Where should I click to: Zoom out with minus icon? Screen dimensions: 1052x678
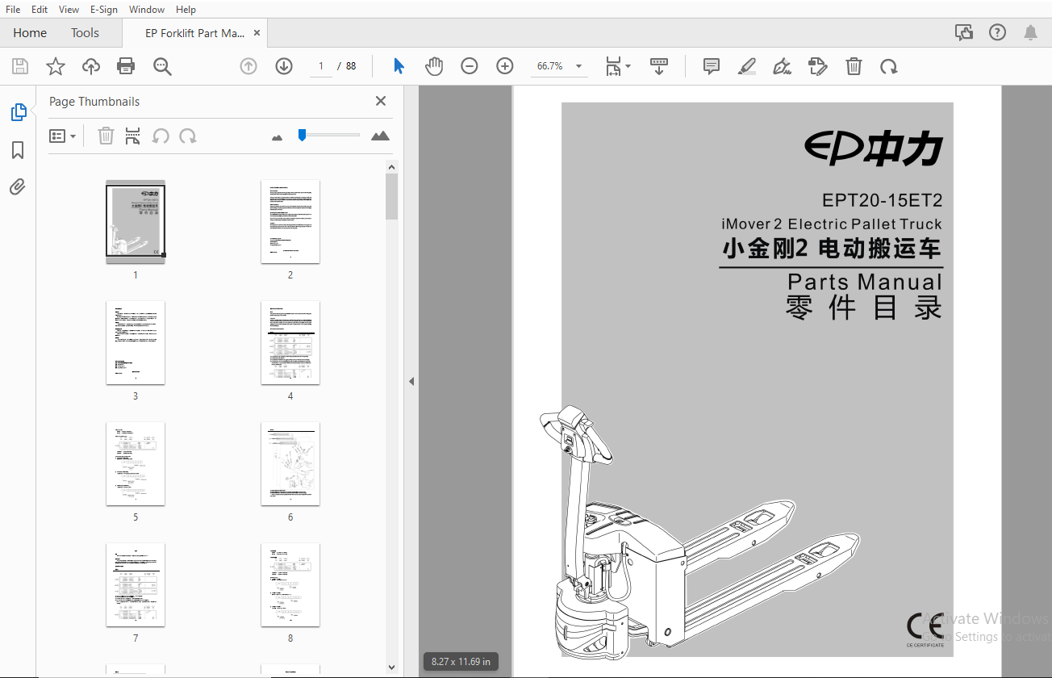[470, 66]
